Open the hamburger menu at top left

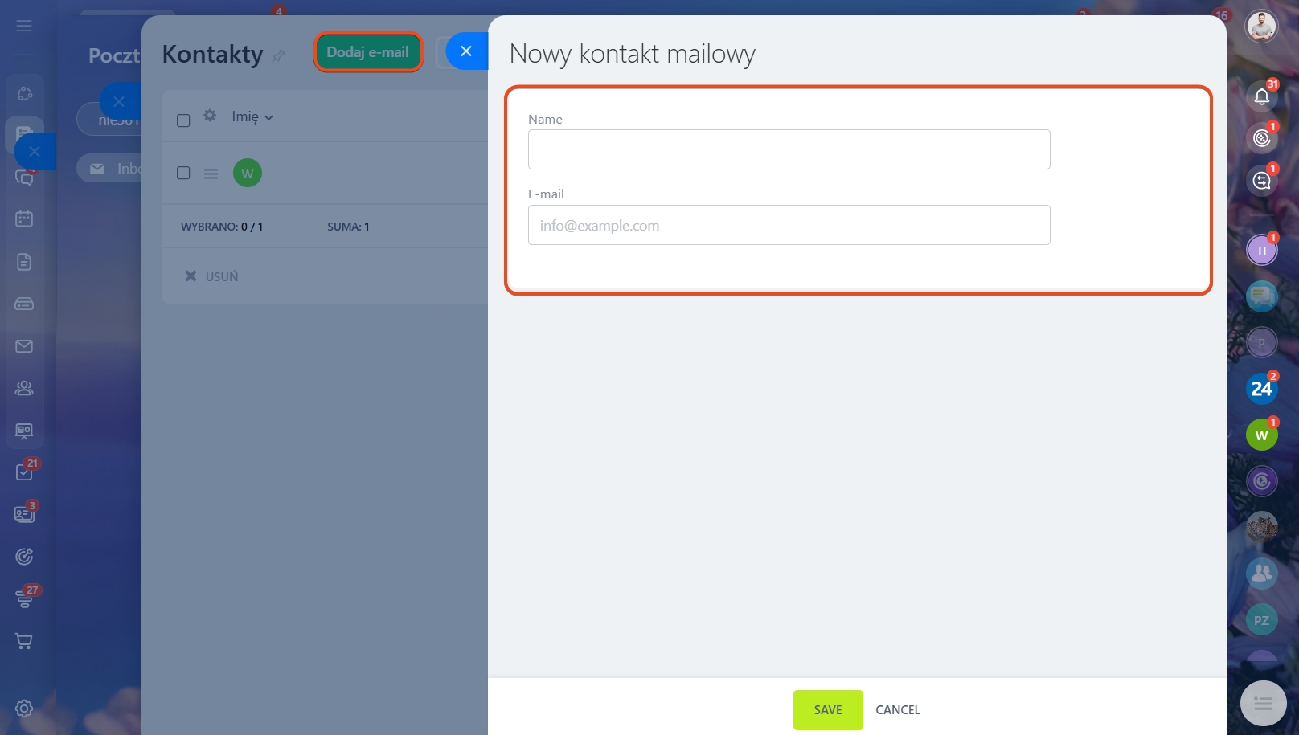point(24,26)
